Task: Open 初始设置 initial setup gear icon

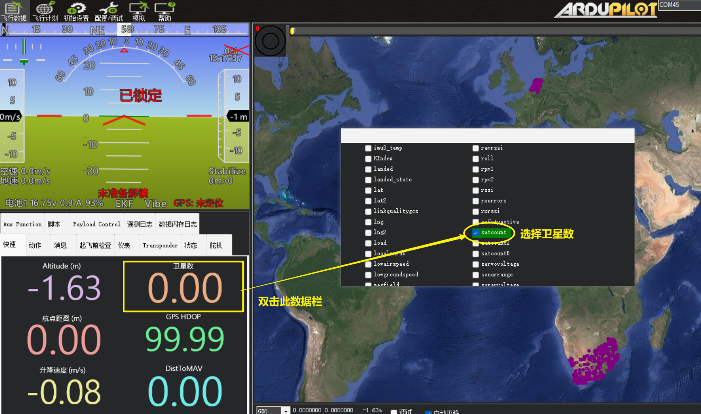Action: coord(76,11)
